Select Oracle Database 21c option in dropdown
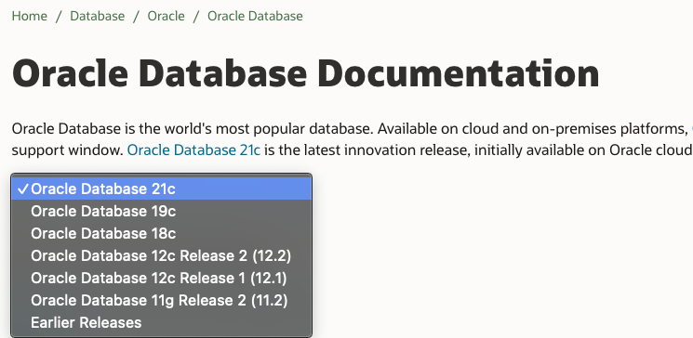This screenshot has width=693, height=338. pyautogui.click(x=161, y=188)
